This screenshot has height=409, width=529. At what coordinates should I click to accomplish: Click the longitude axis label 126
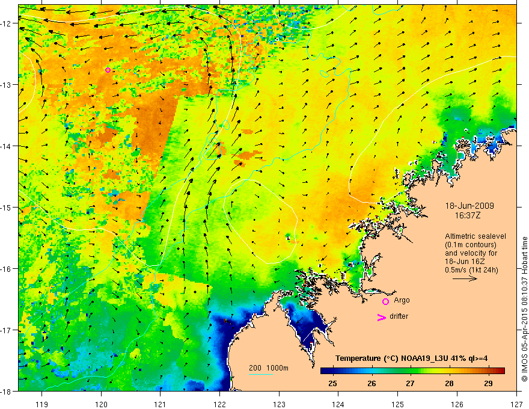pos(457,404)
